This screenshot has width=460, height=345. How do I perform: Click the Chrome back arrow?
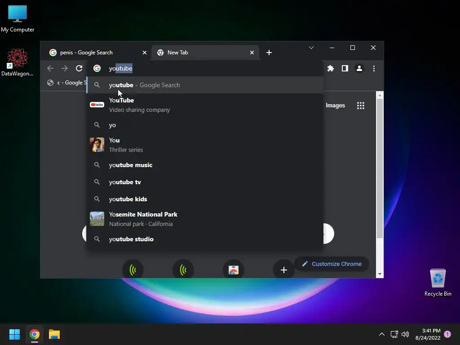coord(50,68)
